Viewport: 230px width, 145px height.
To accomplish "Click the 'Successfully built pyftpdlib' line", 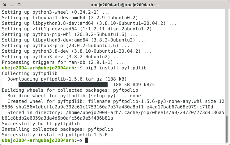I will [x=41, y=124].
